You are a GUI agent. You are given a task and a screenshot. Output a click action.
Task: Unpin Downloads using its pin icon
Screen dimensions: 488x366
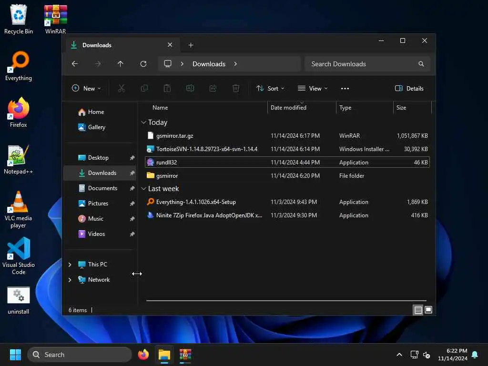[132, 173]
